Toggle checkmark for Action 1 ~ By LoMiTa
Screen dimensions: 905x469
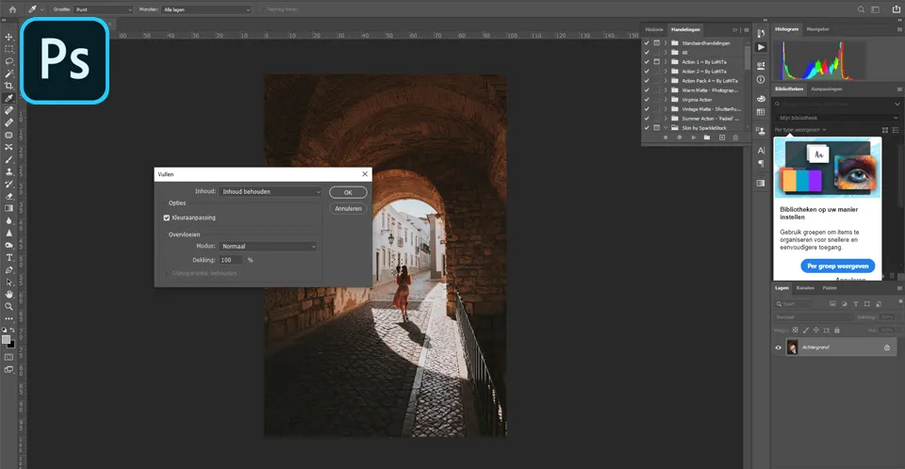tap(647, 62)
